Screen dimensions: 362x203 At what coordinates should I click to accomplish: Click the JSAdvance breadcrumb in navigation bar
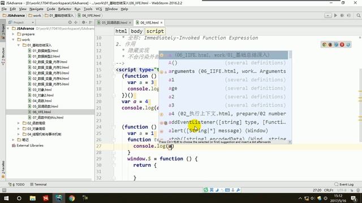click(x=14, y=15)
